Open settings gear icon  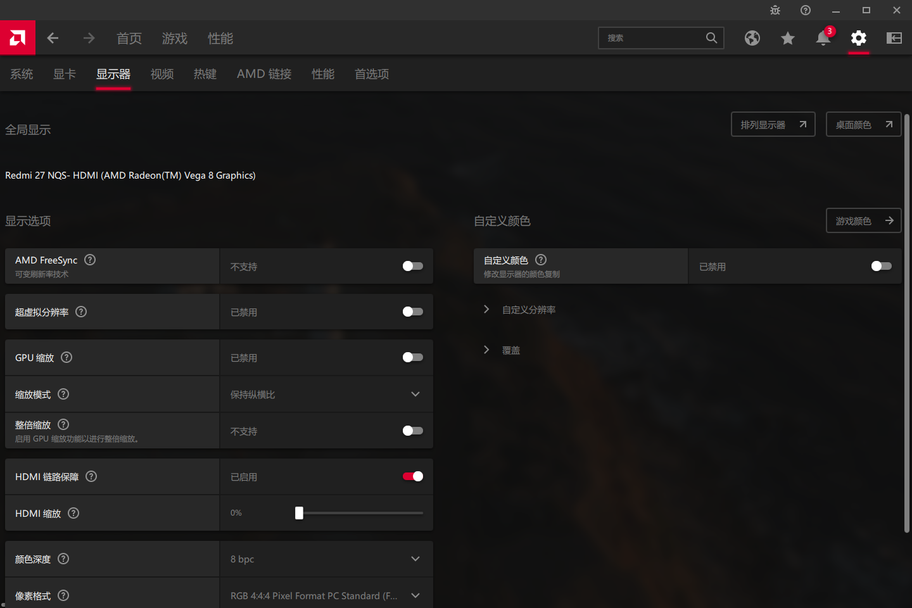859,38
